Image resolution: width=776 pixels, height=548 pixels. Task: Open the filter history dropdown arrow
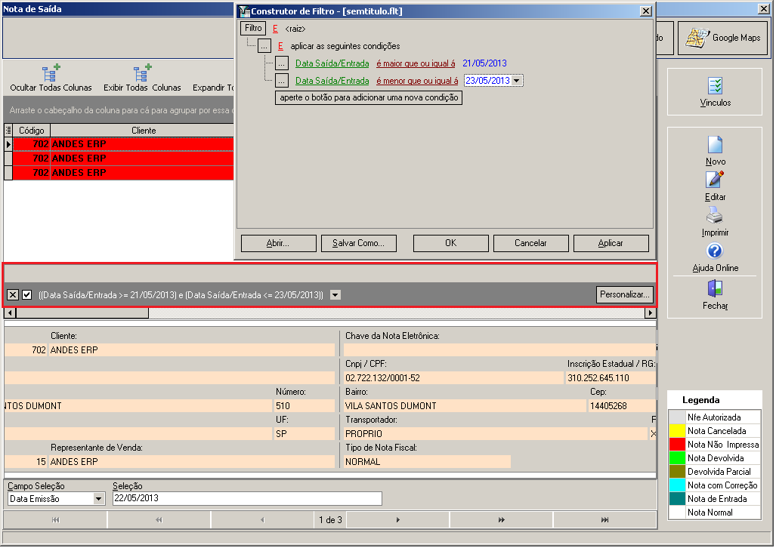coord(335,295)
